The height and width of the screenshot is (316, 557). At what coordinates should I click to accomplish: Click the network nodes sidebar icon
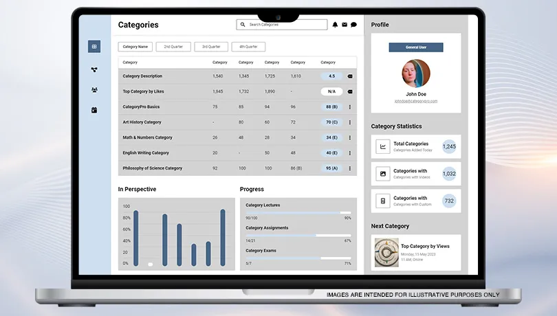tap(94, 69)
